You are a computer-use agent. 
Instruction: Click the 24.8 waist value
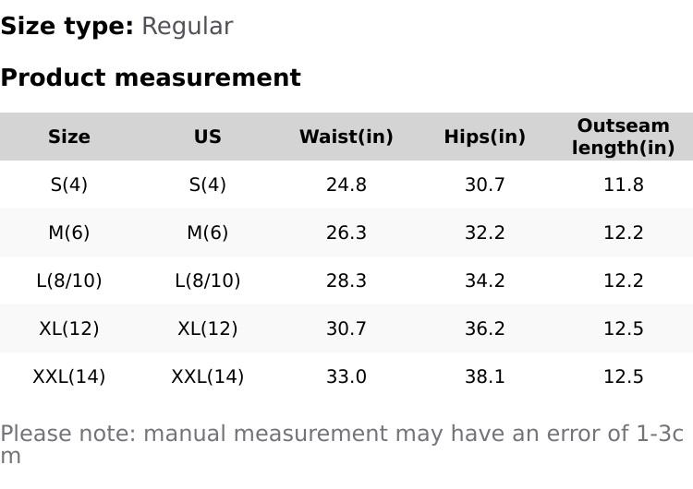click(346, 185)
